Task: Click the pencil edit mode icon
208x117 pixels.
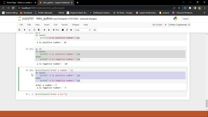Action: coord(165,25)
